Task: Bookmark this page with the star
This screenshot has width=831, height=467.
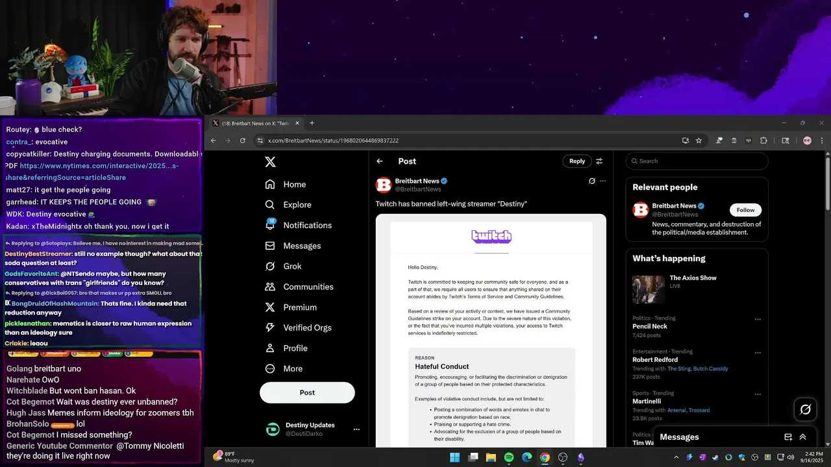Action: pos(699,140)
